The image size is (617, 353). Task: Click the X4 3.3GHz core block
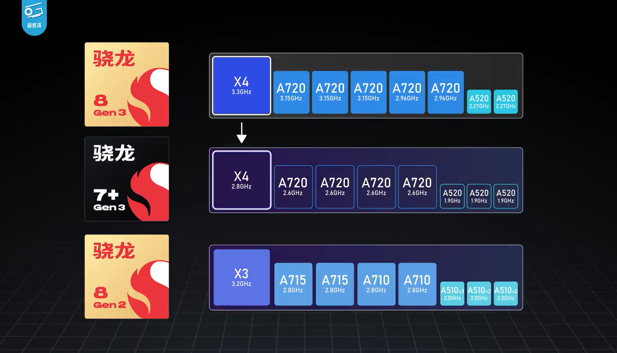(241, 86)
